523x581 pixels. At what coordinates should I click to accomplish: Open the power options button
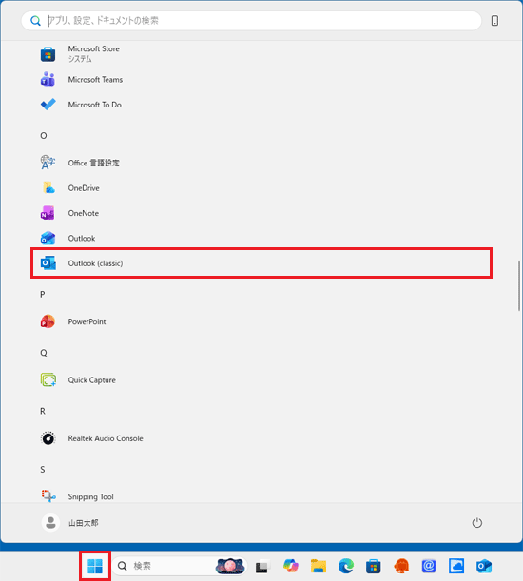click(x=476, y=523)
